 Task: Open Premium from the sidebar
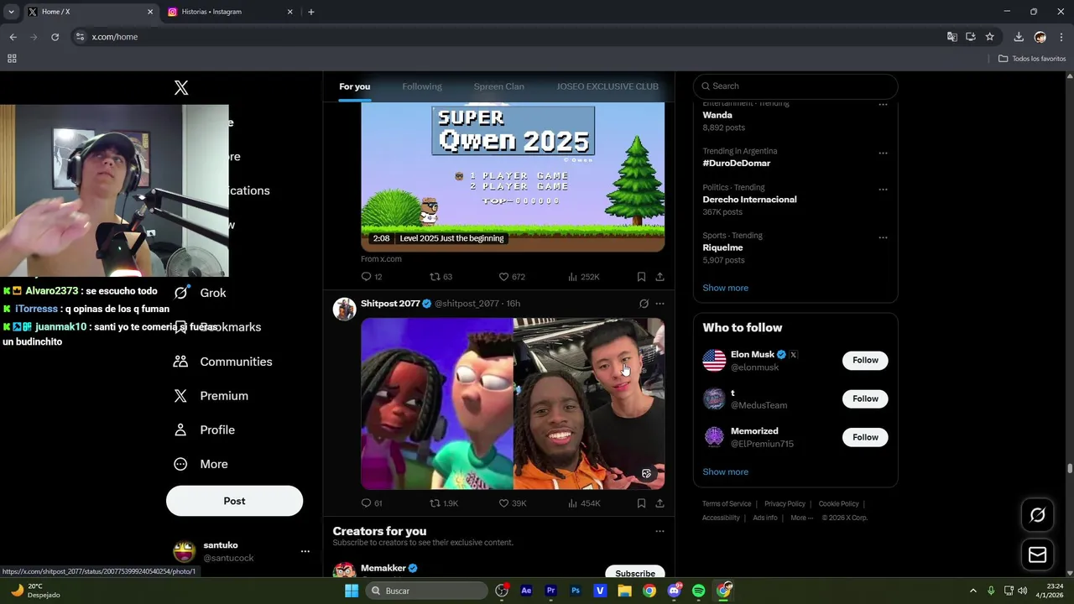[211, 396]
